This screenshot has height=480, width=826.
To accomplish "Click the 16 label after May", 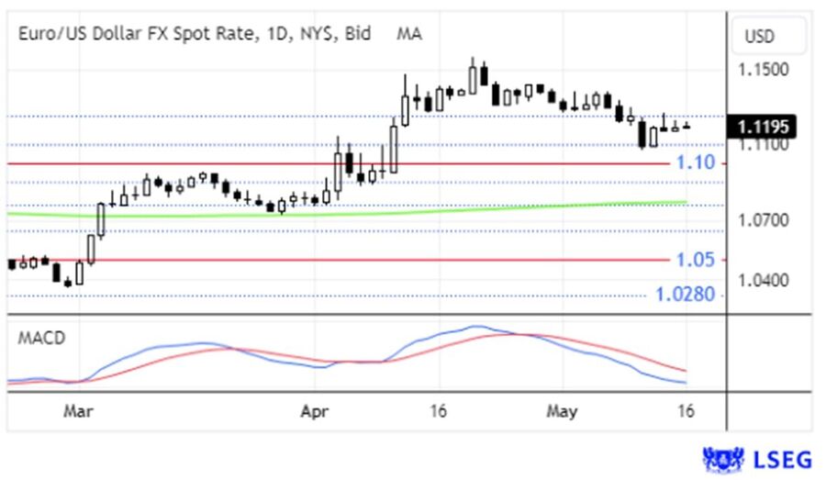I will 686,410.
